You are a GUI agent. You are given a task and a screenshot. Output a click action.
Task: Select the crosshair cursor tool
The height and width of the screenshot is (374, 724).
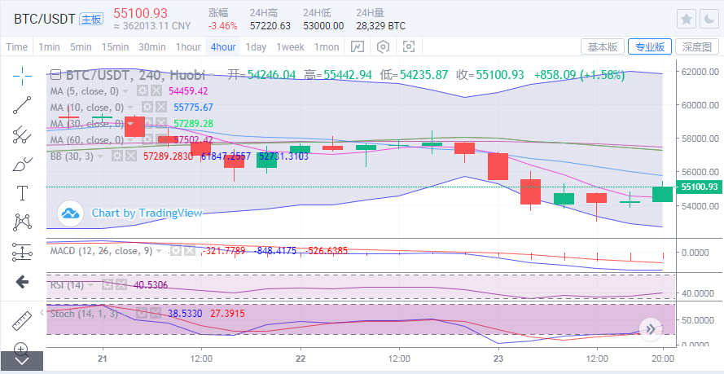point(22,76)
